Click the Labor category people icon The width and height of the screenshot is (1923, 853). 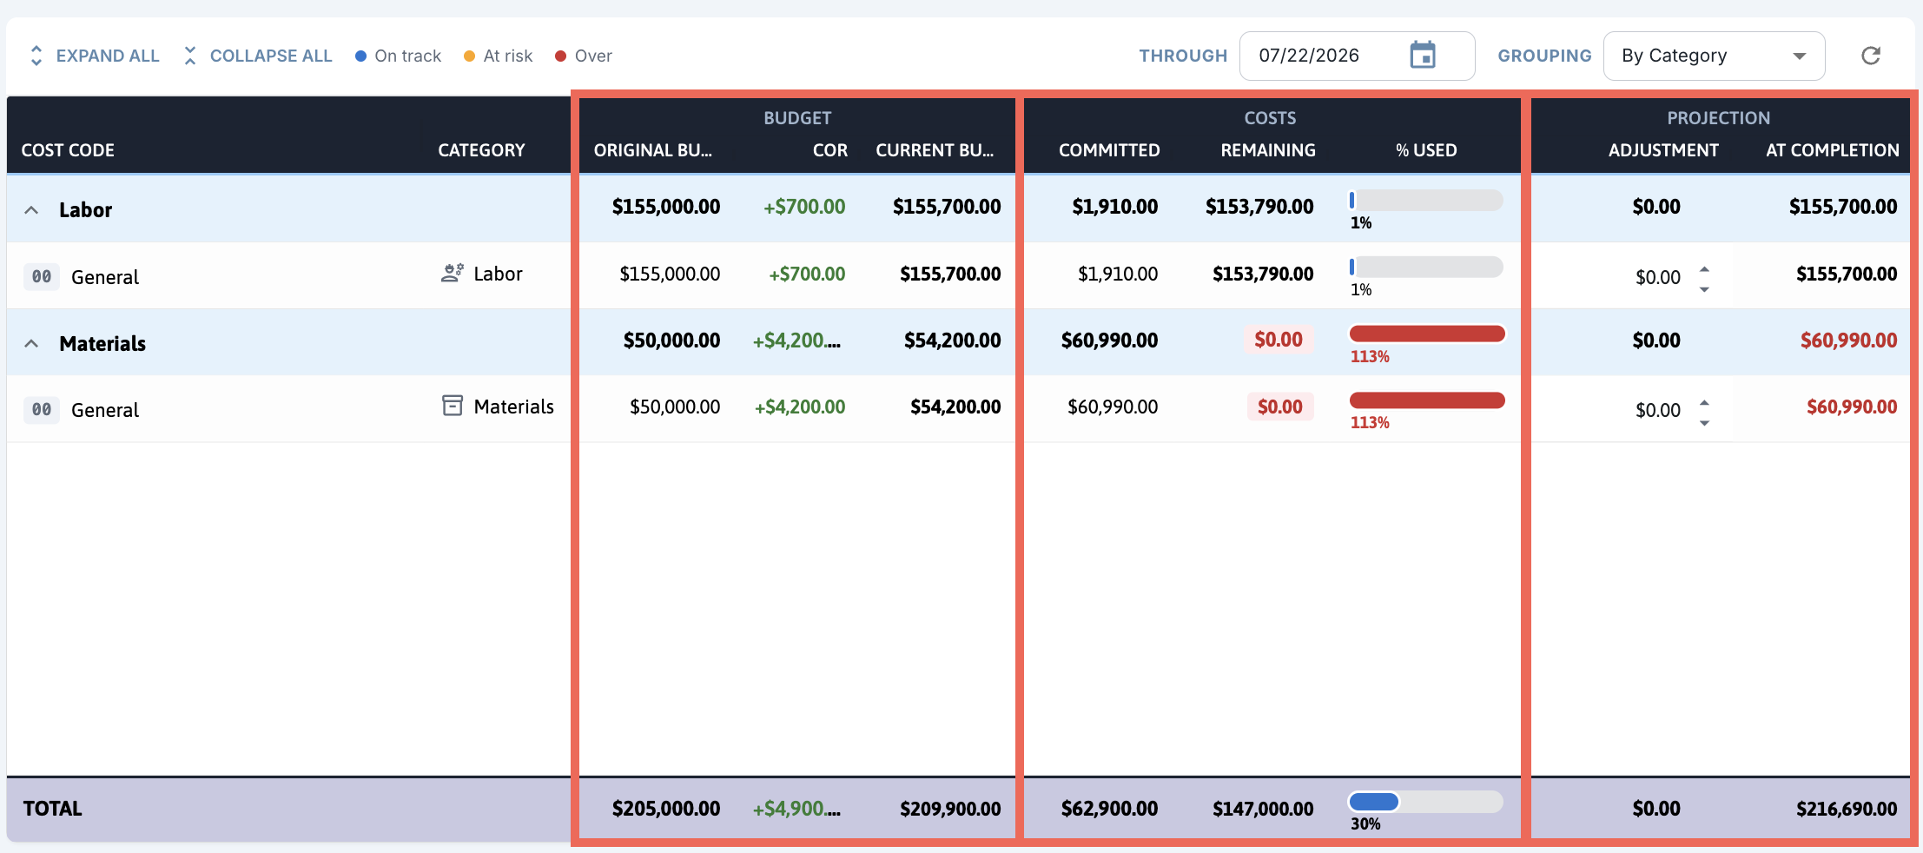click(452, 274)
